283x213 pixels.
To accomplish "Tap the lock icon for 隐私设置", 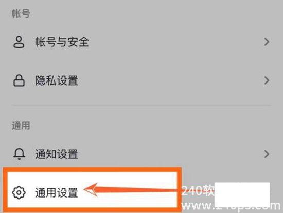I will (x=19, y=80).
